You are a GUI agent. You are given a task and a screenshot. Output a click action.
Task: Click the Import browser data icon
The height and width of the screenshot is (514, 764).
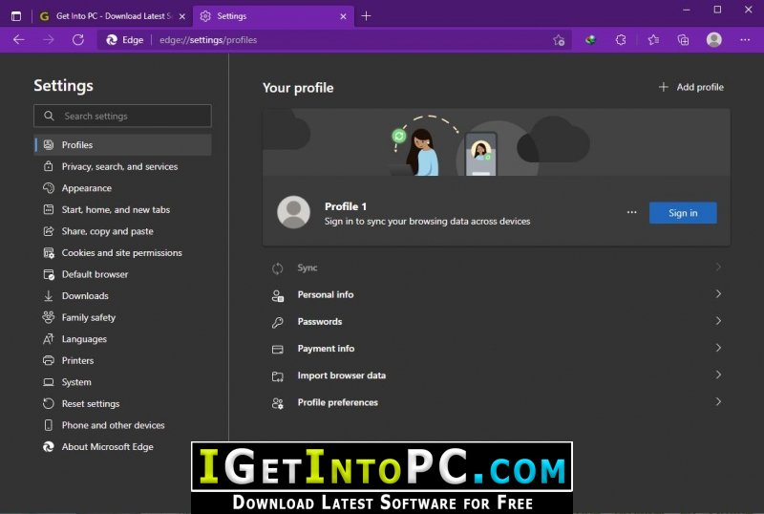tap(278, 376)
